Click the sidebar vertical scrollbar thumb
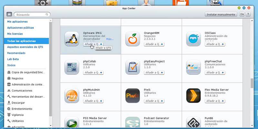258x129 pixels. [x=51, y=69]
